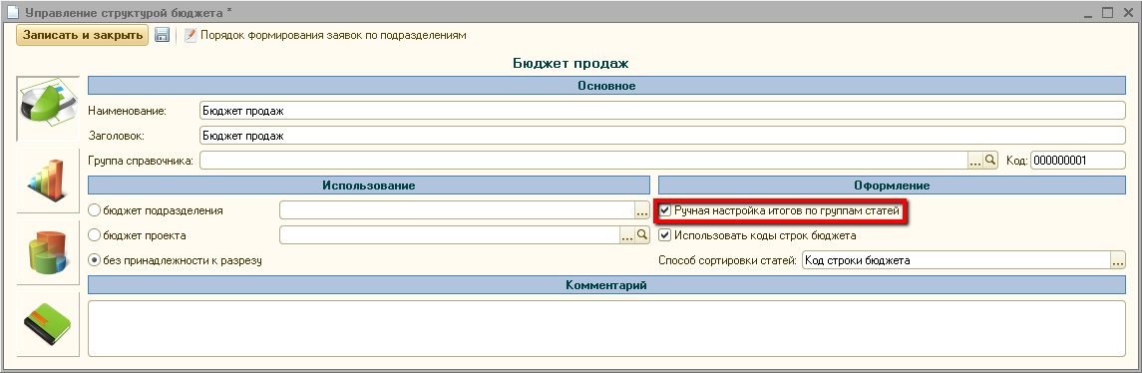This screenshot has width=1142, height=373.
Task: Click magnifier next to бюджет проекта field
Action: pos(641,235)
